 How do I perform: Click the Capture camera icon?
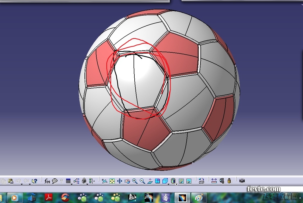point(242,181)
